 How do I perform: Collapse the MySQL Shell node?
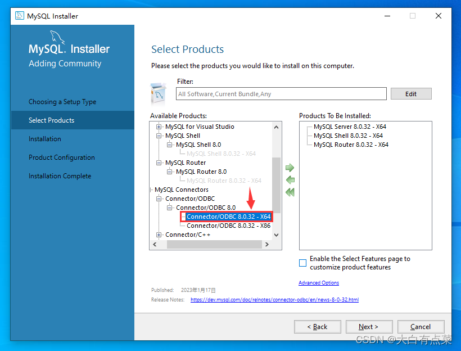[x=159, y=136]
